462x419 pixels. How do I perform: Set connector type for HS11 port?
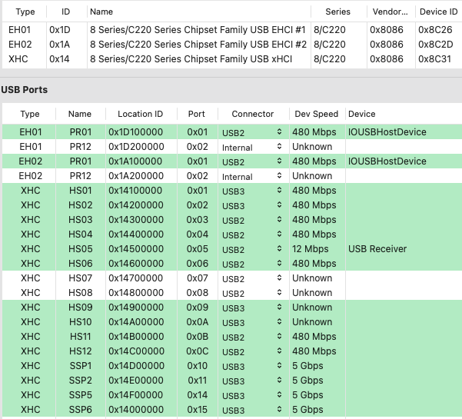(253, 337)
